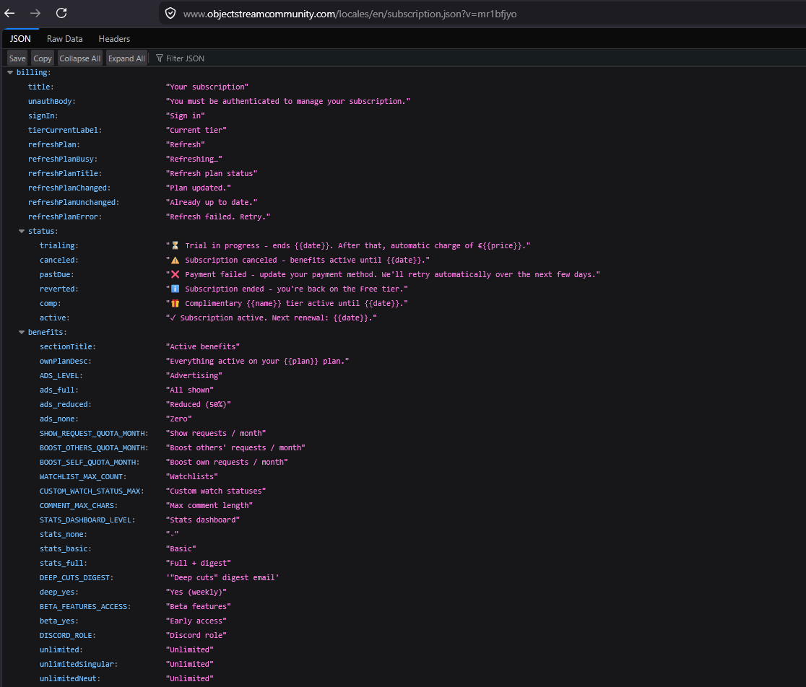Image resolution: width=806 pixels, height=687 pixels.
Task: Select the refreshPlanTitle key
Action: (x=65, y=173)
